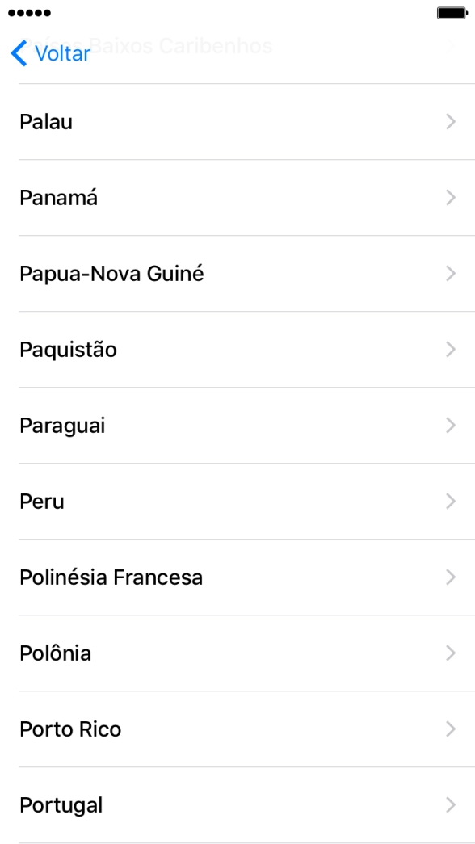Tap the chevron next to Portugal
475x844 pixels.
point(452,804)
